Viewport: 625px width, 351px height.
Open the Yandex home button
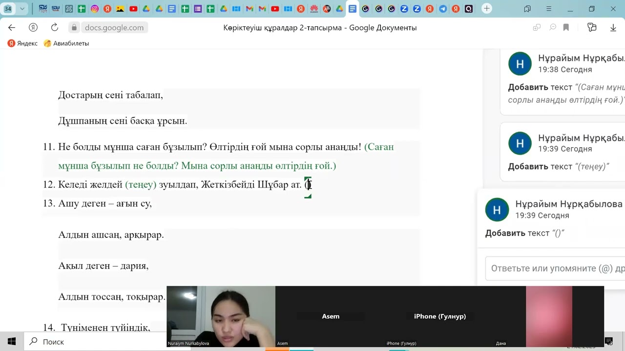pos(33,28)
